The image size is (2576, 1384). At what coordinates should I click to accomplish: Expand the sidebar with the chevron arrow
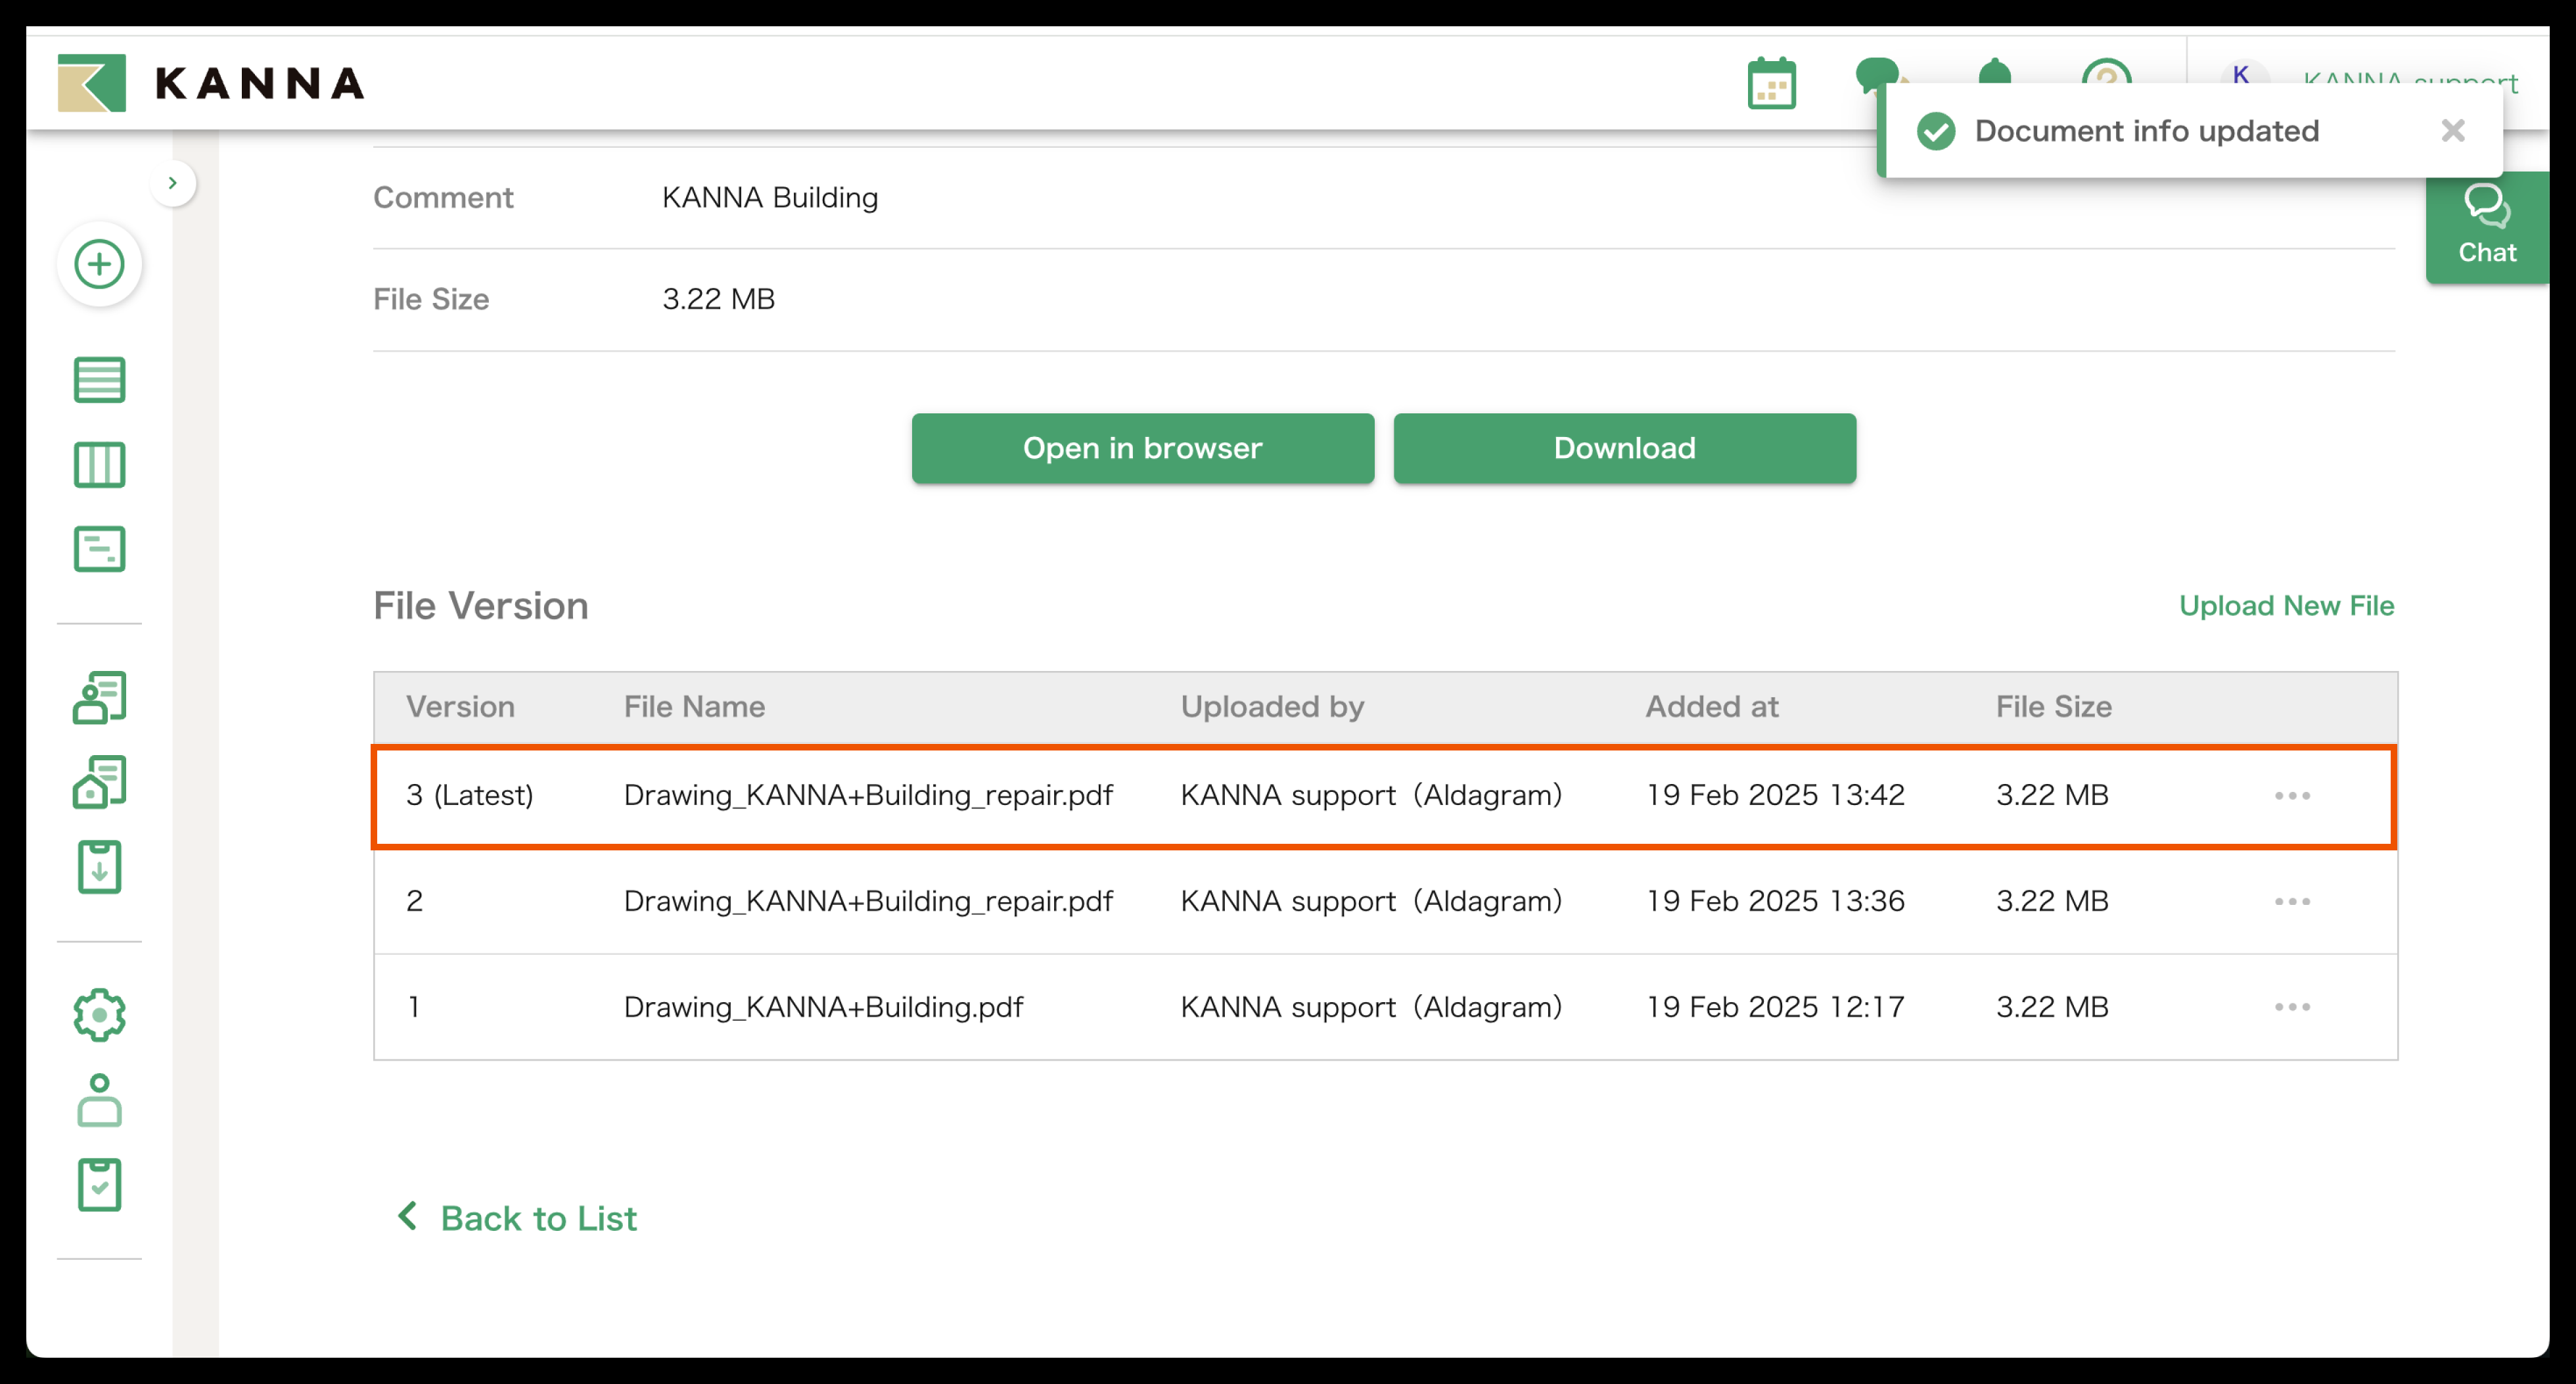pyautogui.click(x=174, y=182)
